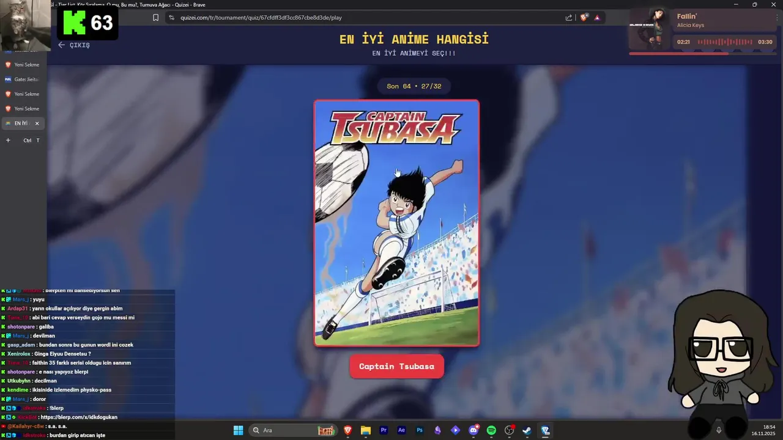Open the Windows Start menu
The height and width of the screenshot is (440, 783).
click(238, 430)
